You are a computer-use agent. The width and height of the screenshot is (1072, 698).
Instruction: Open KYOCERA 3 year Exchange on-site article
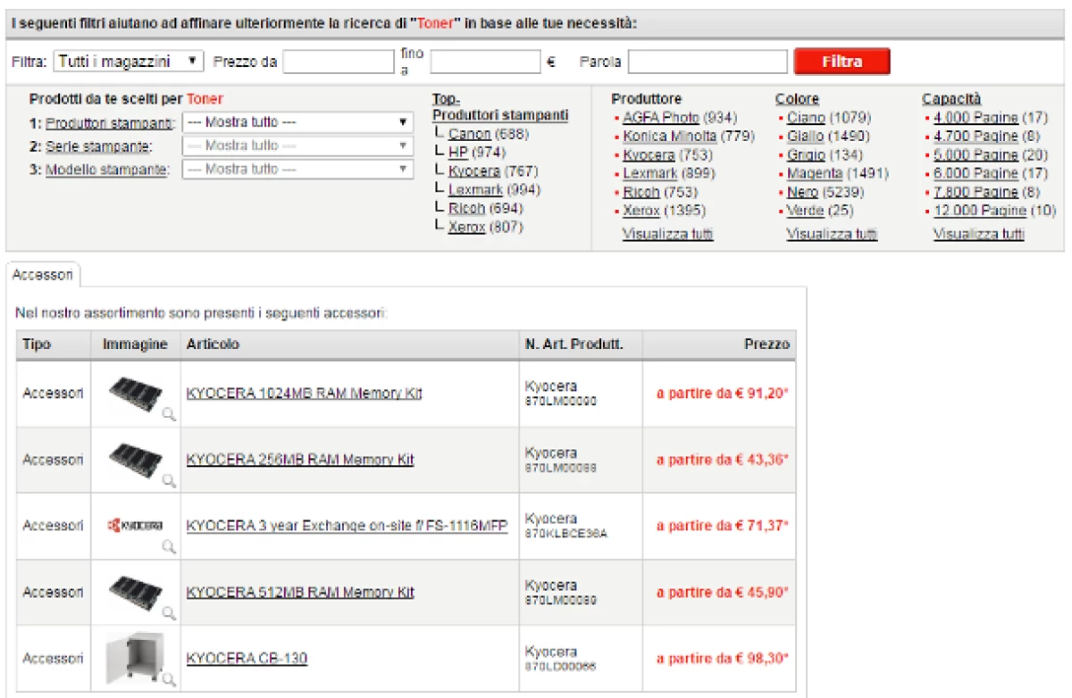point(347,526)
